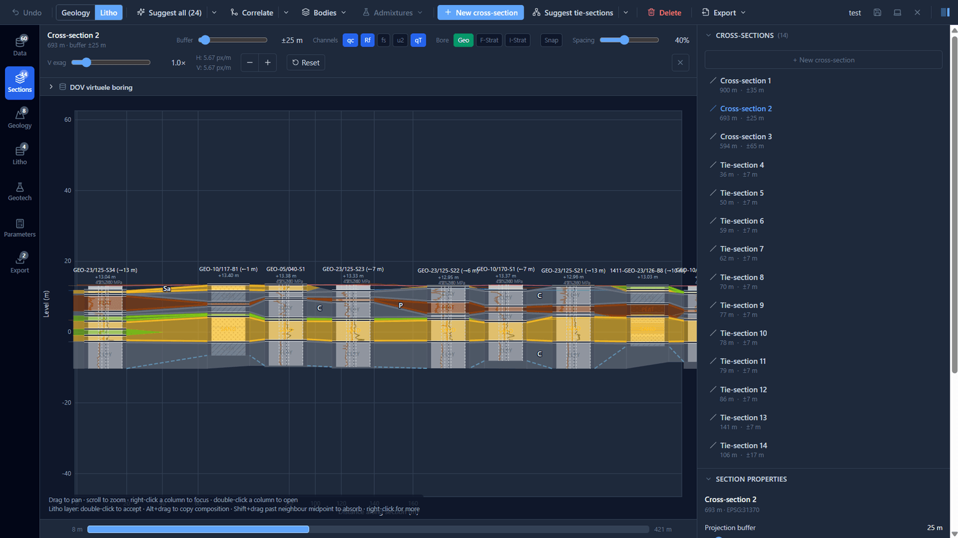Viewport: 958px width, 538px height.
Task: Open the Geology sidebar panel
Action: 20,119
